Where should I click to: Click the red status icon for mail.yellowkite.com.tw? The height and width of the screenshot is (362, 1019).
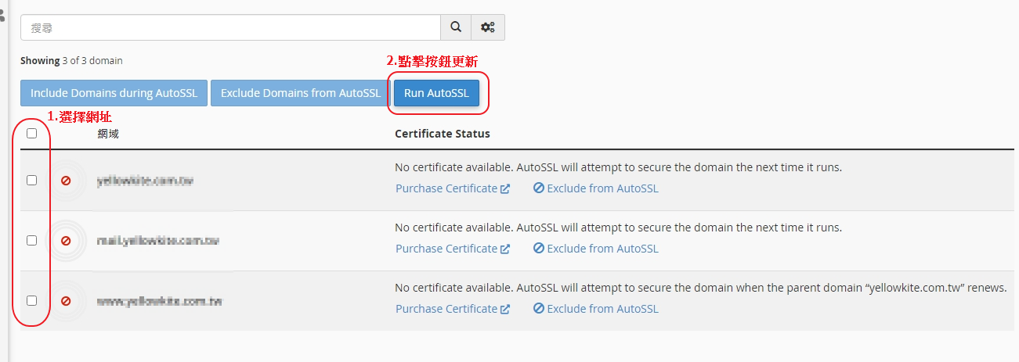tap(66, 241)
